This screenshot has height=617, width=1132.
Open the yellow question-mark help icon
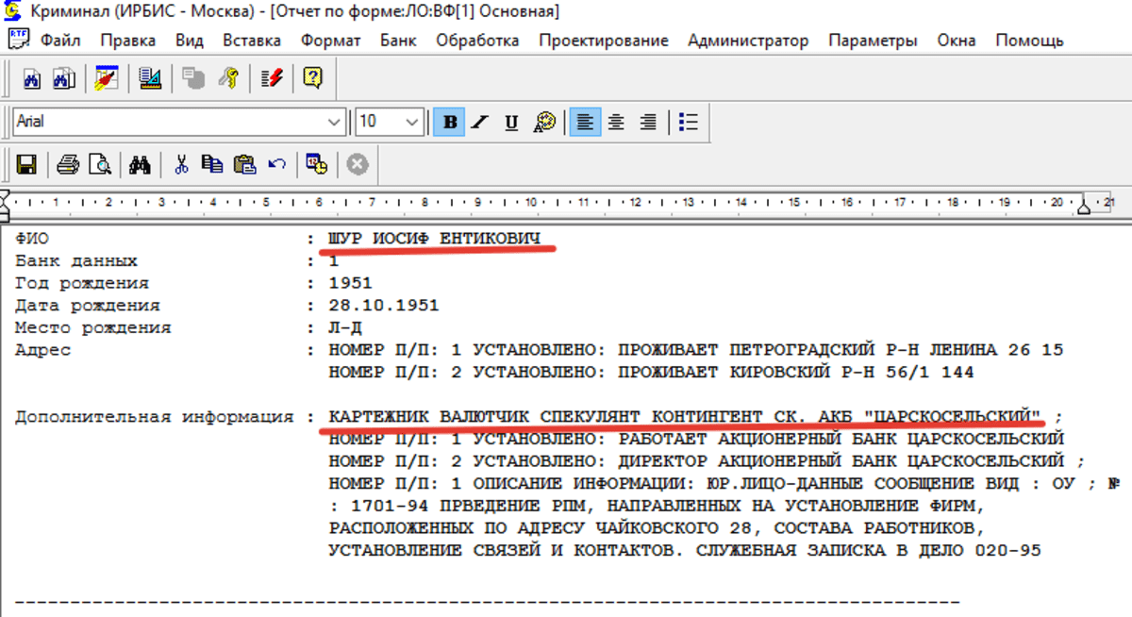[314, 79]
